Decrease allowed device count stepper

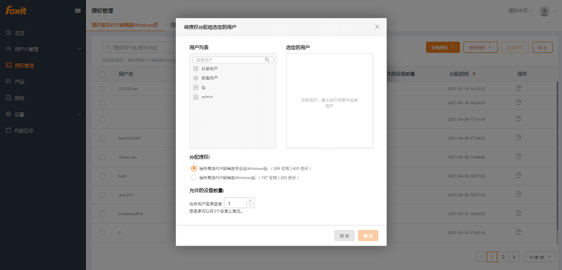click(250, 205)
